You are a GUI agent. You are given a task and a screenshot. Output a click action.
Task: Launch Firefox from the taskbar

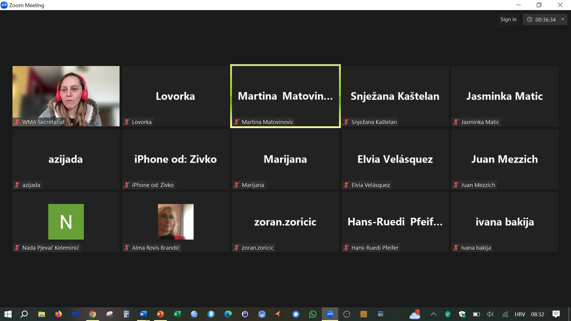pos(59,314)
